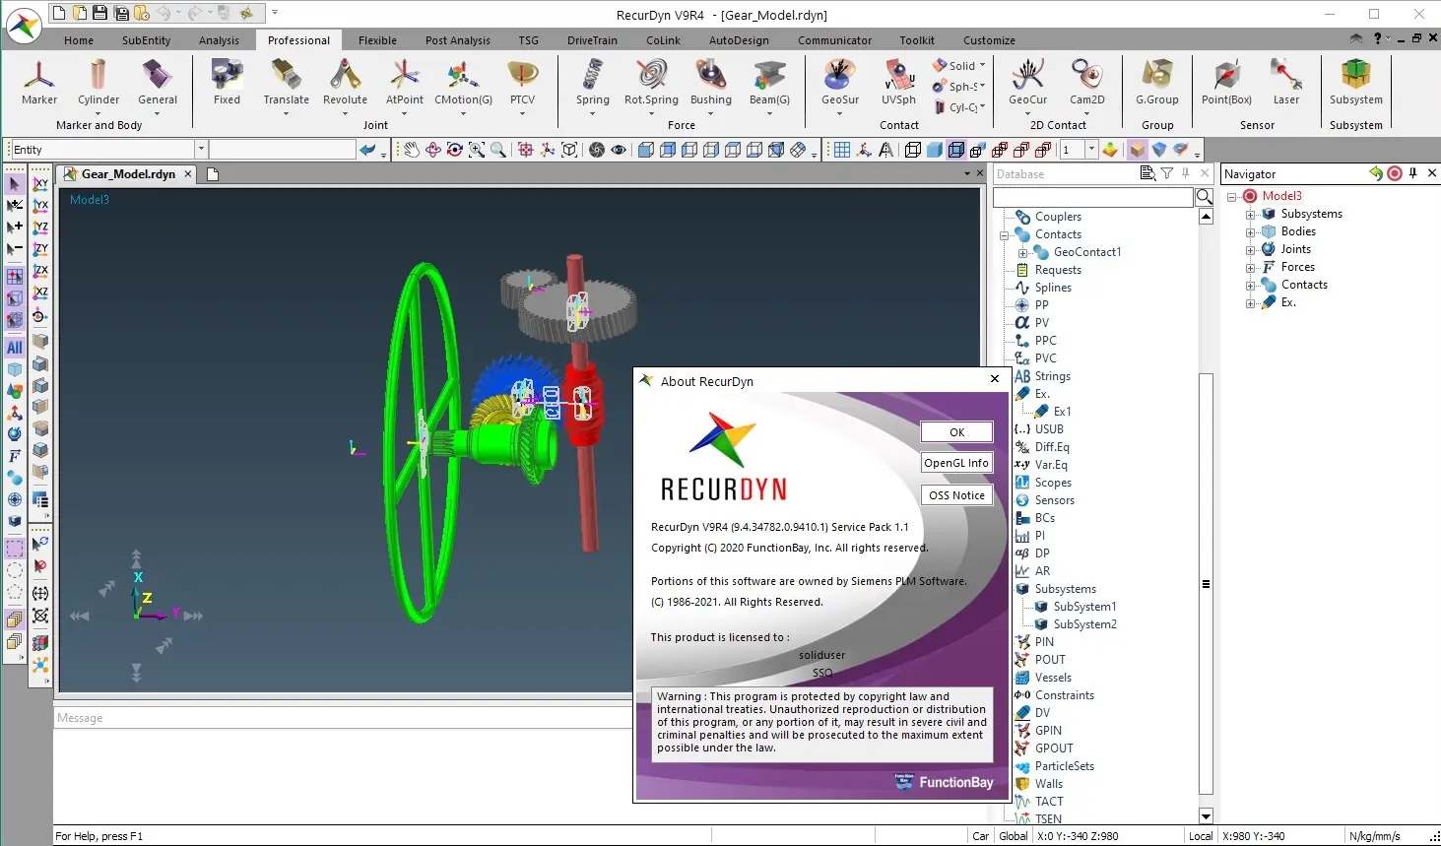This screenshot has height=846, width=1441.
Task: Click the database search magnifier icon
Action: point(1205,197)
